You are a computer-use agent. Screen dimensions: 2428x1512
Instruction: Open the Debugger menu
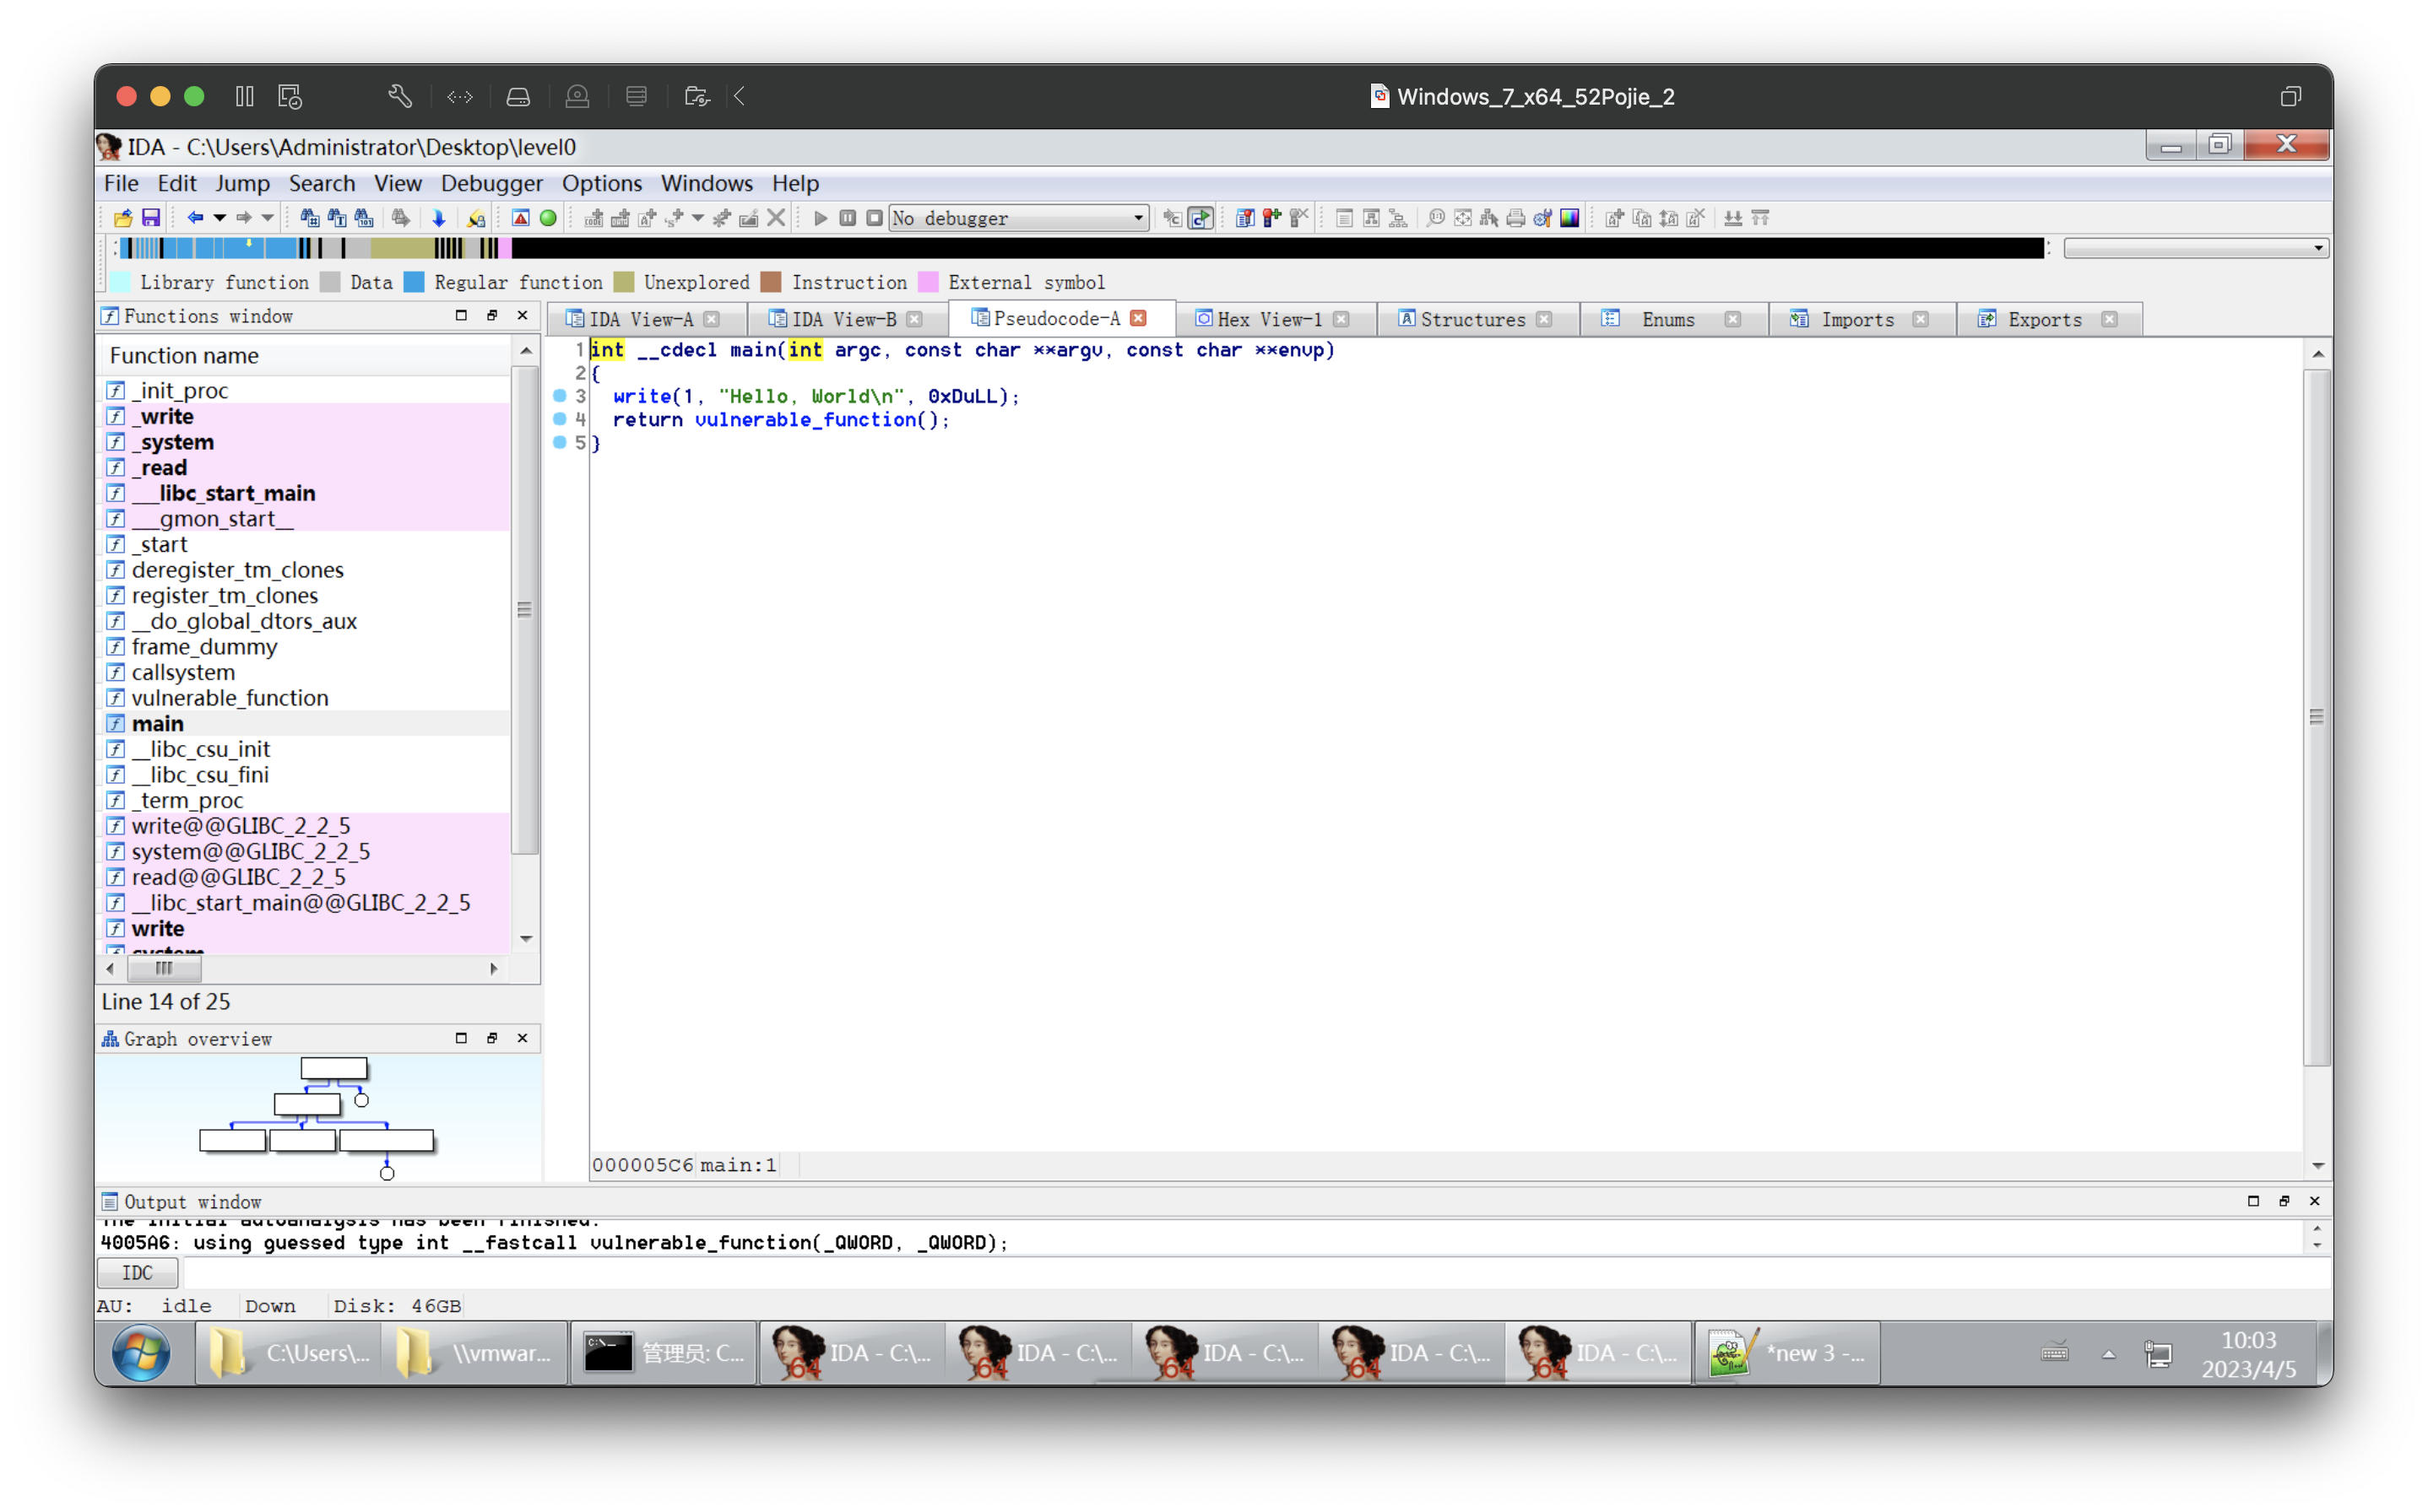pyautogui.click(x=491, y=183)
